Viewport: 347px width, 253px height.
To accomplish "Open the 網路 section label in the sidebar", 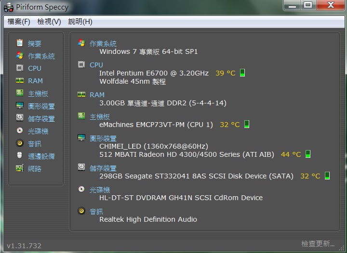I will (35, 169).
